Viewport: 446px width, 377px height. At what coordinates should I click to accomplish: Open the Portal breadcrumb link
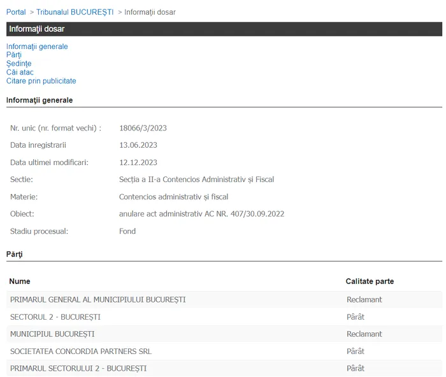[x=16, y=12]
